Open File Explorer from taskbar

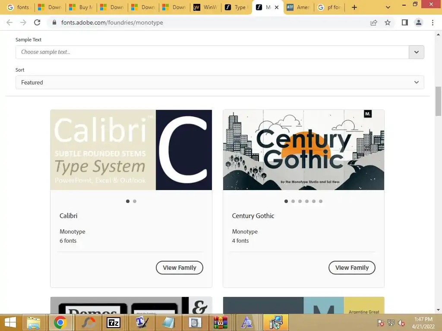click(x=34, y=322)
